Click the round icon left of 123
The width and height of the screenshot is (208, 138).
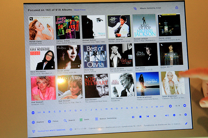click(x=33, y=113)
